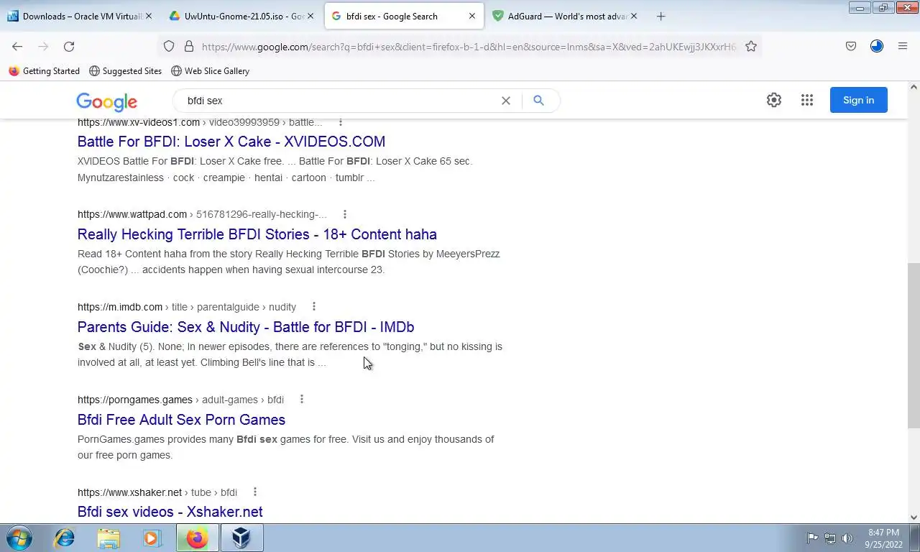Go back to the previous page
The width and height of the screenshot is (920, 552).
point(17,46)
